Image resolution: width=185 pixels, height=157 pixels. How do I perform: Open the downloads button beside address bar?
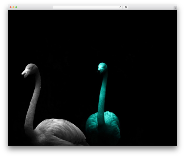(126, 7)
